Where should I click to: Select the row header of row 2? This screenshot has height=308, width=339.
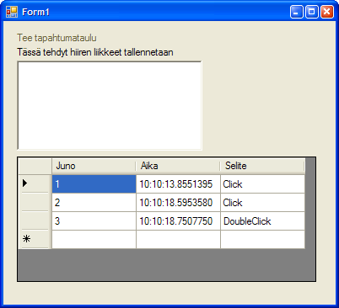tap(35, 202)
